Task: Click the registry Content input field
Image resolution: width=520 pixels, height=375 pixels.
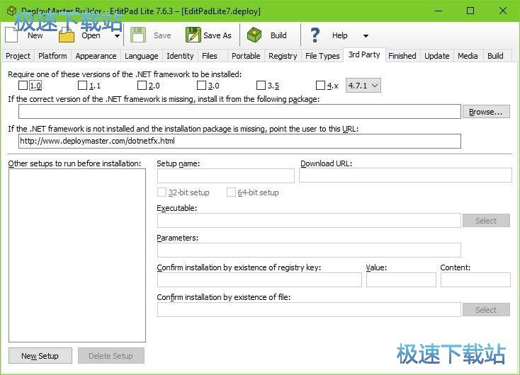Action: pyautogui.click(x=475, y=280)
